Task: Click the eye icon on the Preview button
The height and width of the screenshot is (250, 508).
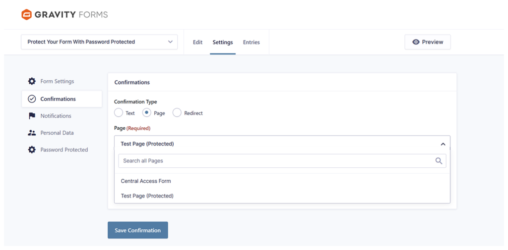Action: [416, 42]
